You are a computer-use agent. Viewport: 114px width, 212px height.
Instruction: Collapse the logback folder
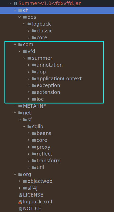pyautogui.click(x=24, y=24)
